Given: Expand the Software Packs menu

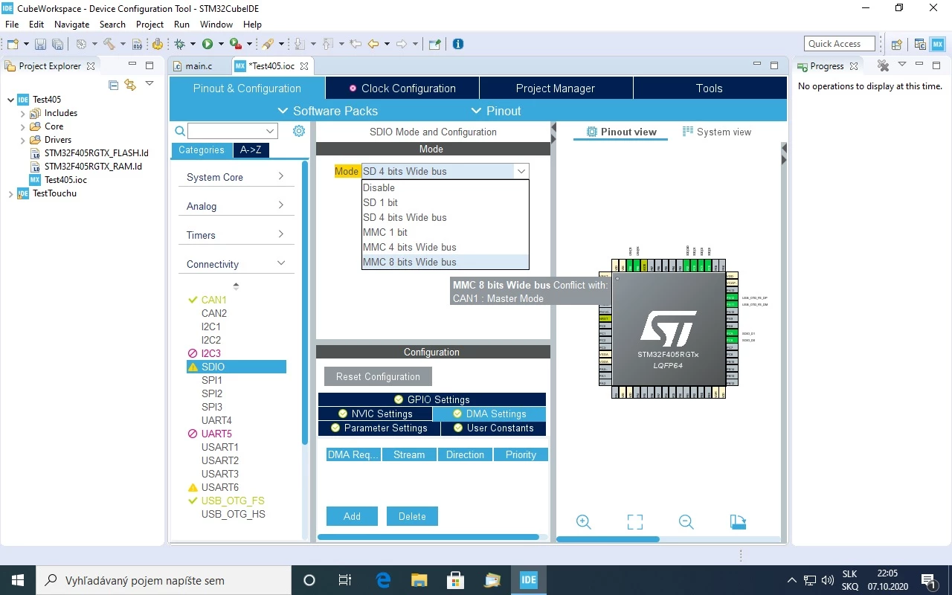Looking at the screenshot, I should pos(327,111).
